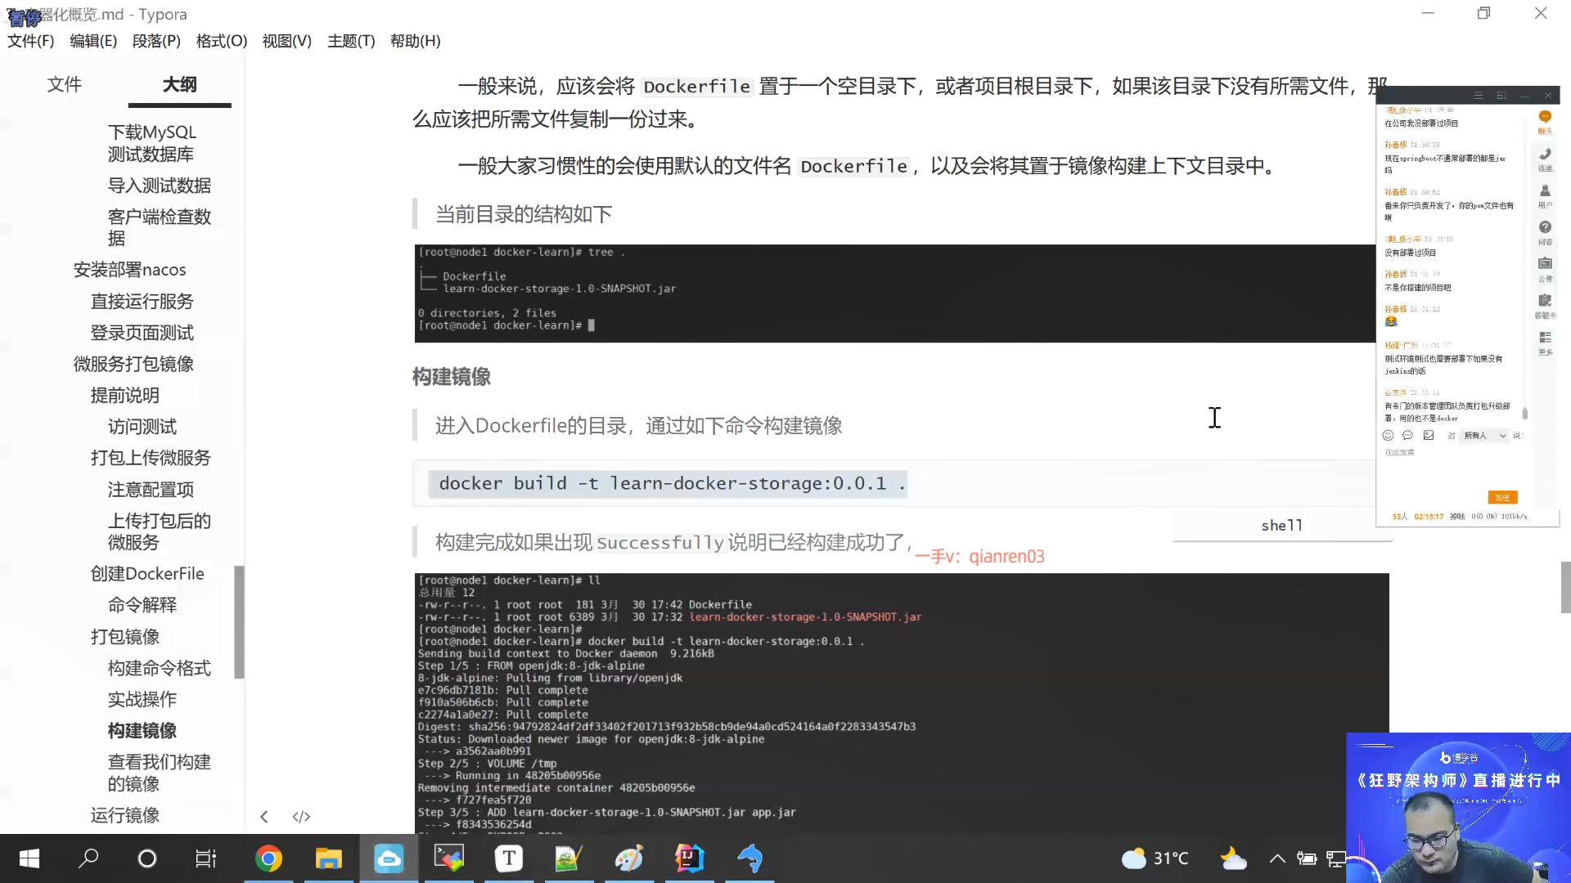Show hidden system tray icons
Screen dimensions: 1571x883
click(1276, 858)
